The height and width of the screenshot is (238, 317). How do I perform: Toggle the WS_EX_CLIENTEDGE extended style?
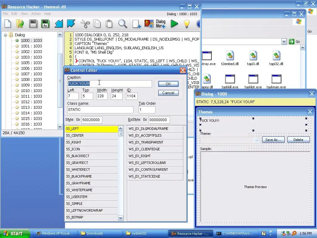click(155, 149)
